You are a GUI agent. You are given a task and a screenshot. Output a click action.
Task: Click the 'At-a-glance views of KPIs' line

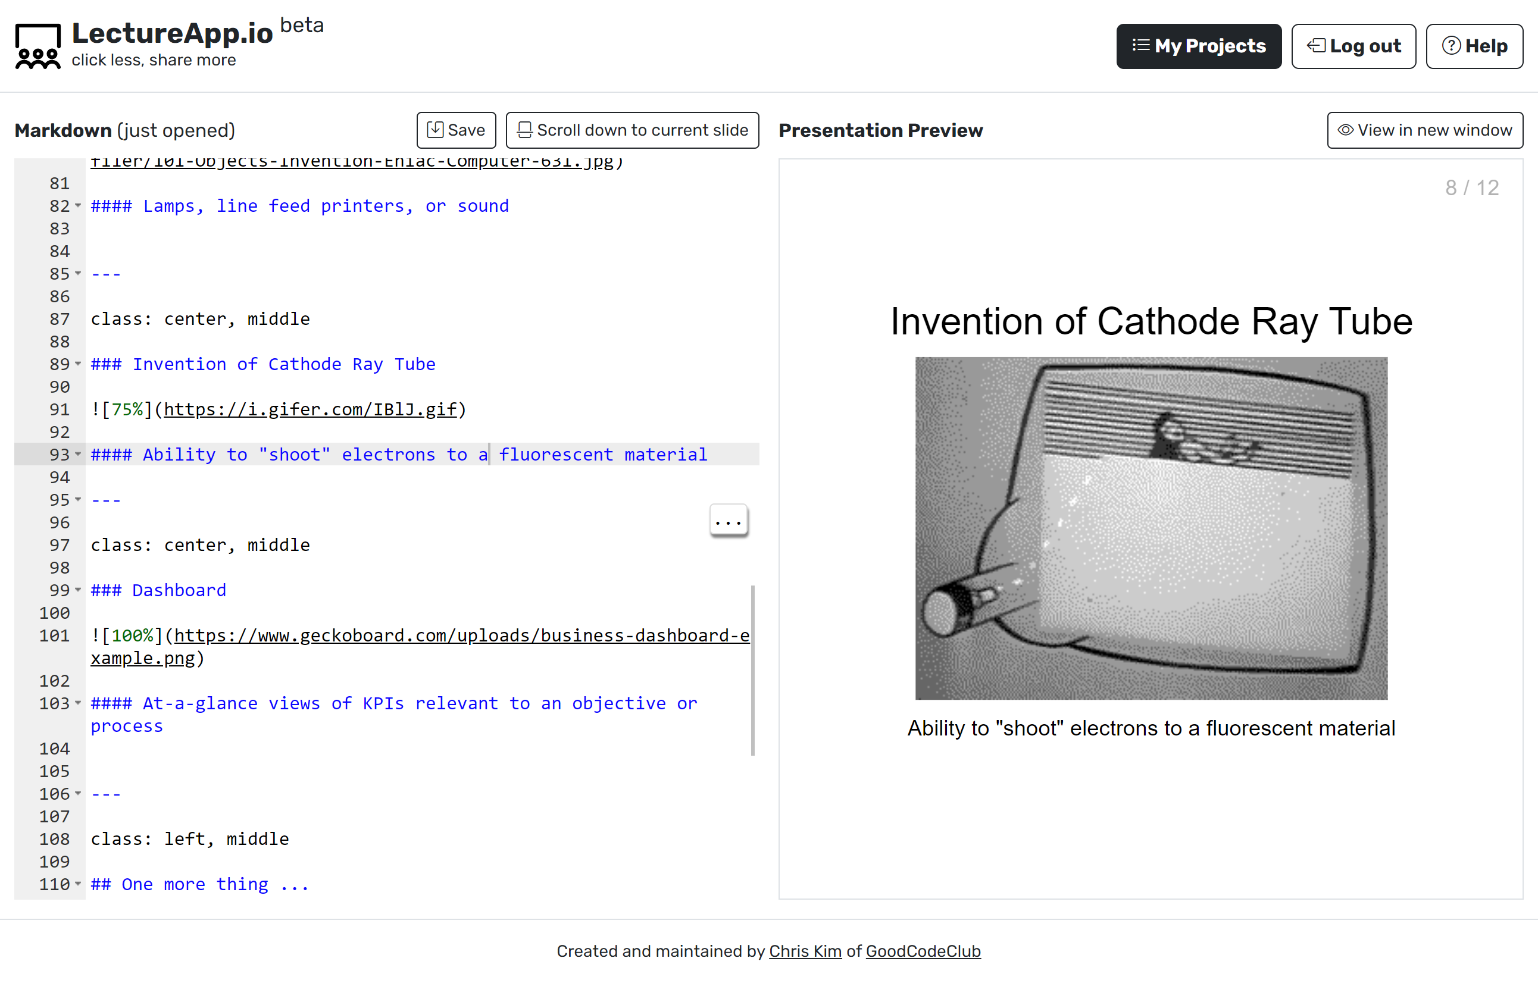coord(394,714)
